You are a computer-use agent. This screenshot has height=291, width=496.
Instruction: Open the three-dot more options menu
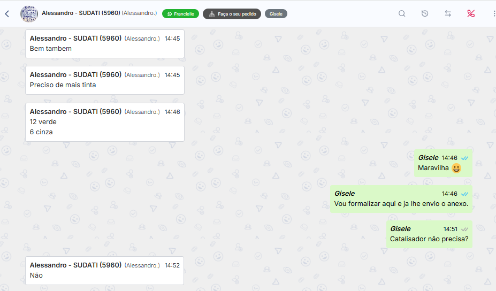click(x=494, y=13)
